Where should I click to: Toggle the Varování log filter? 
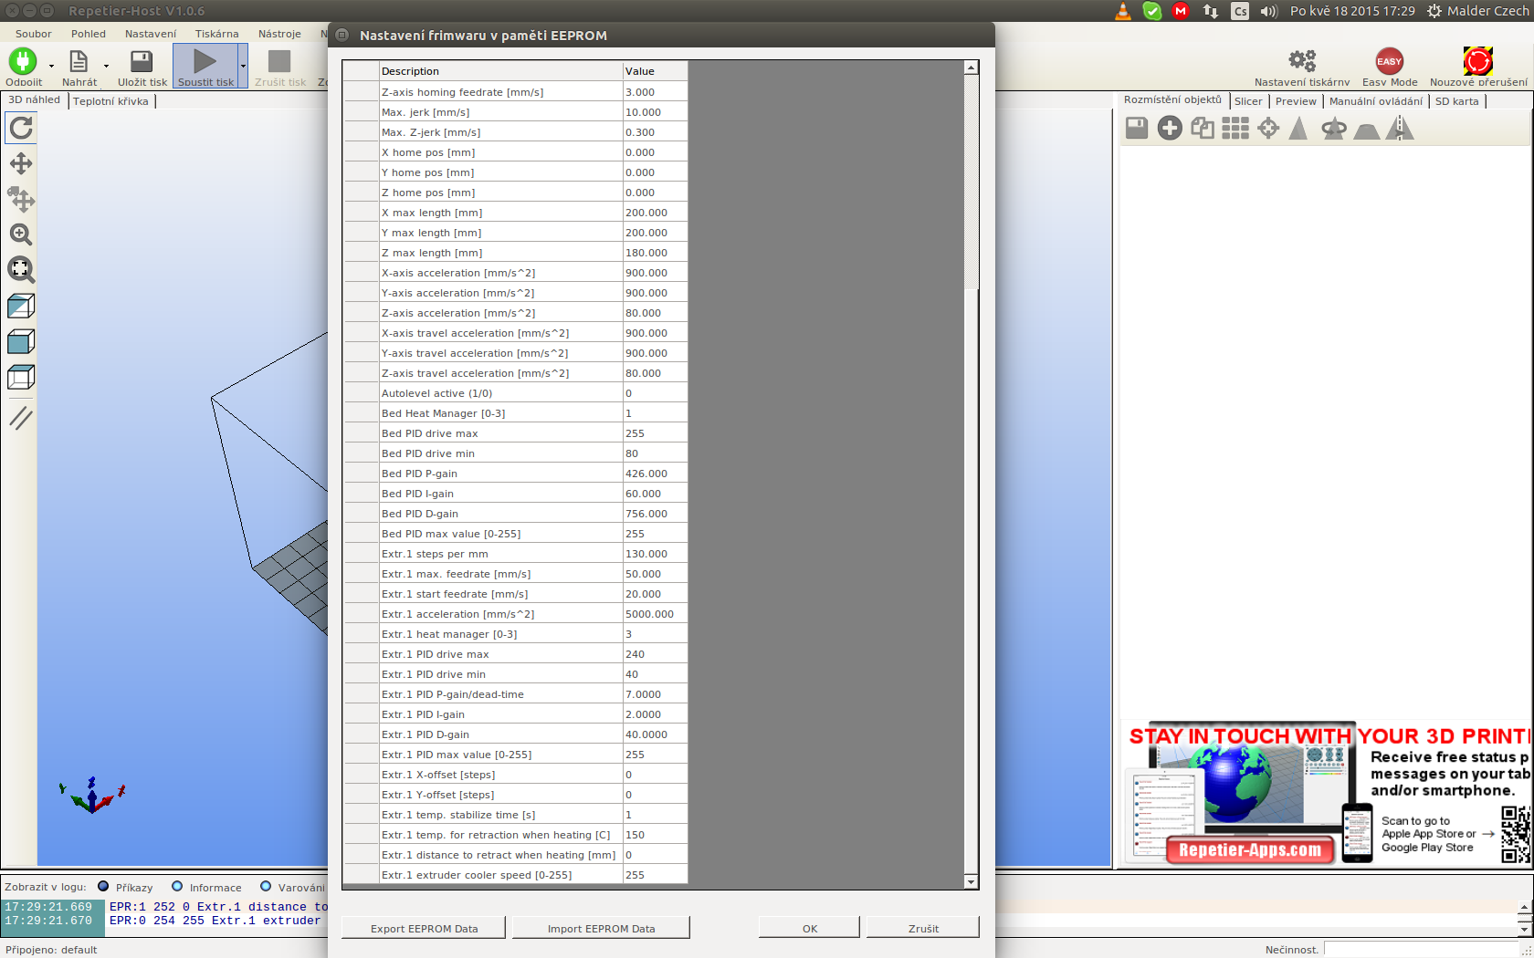tap(266, 887)
